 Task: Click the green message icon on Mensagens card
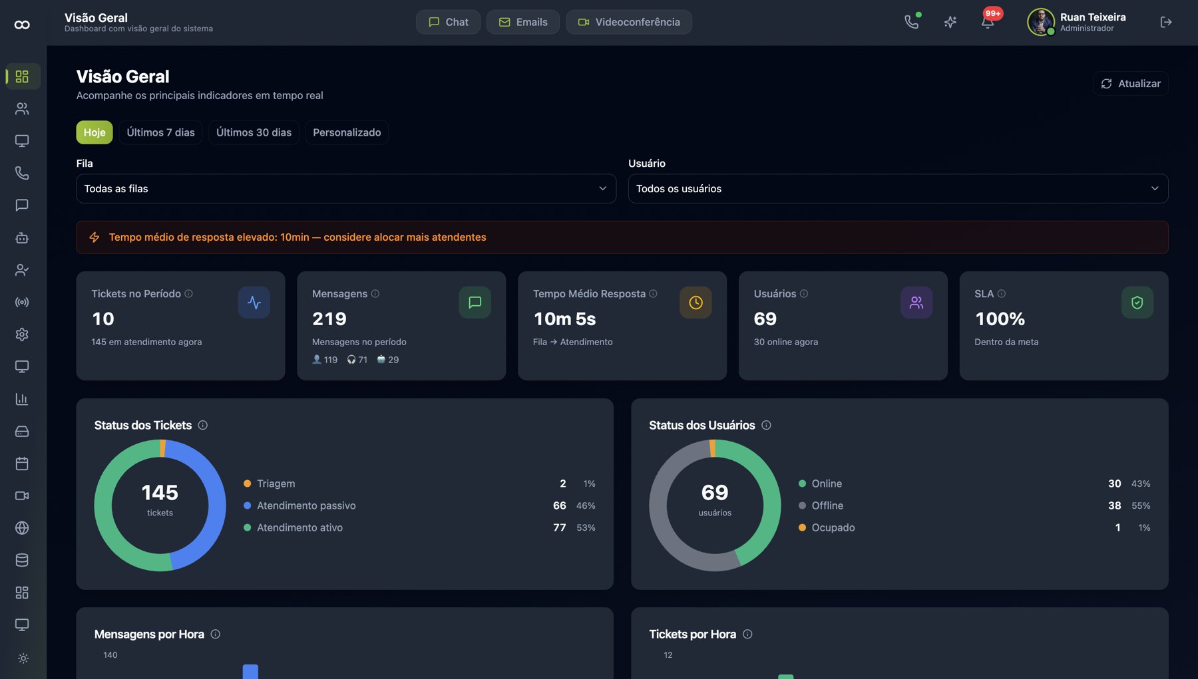tap(475, 303)
